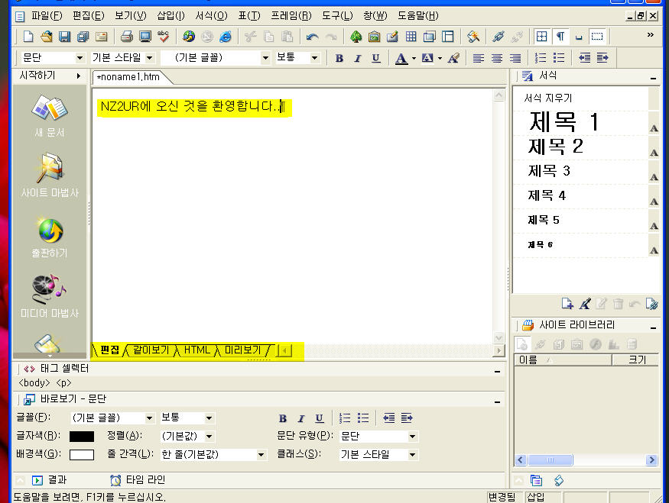Viewport: 669px width, 503px height.
Task: Click the 새 문서 icon in the start sidebar
Action: point(50,116)
